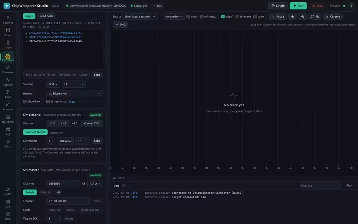Screen dimensions: 358x224
Task: Click the SPI master Disable button
Action: tap(45, 192)
